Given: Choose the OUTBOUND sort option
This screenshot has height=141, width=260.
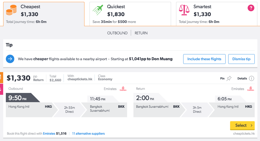Looking at the screenshot, I should click(x=117, y=33).
